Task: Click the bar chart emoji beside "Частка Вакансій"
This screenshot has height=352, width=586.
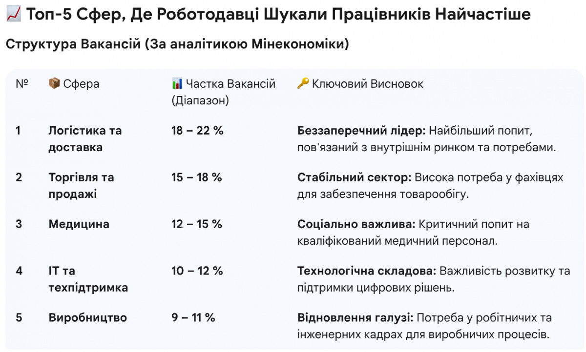Action: tap(177, 84)
